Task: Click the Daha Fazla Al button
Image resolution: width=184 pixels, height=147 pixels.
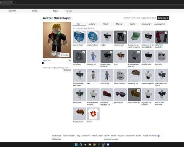Action: click(163, 18)
